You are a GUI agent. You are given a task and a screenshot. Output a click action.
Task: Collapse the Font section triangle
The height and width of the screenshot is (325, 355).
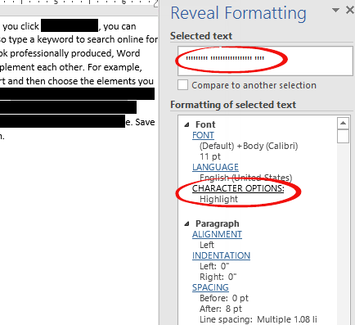(186, 124)
